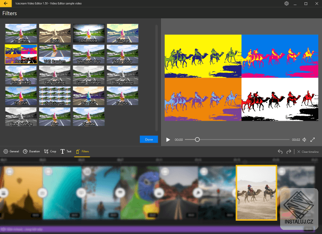The height and width of the screenshot is (234, 322).
Task: Apply the Split Screen filter
Action: [55, 96]
